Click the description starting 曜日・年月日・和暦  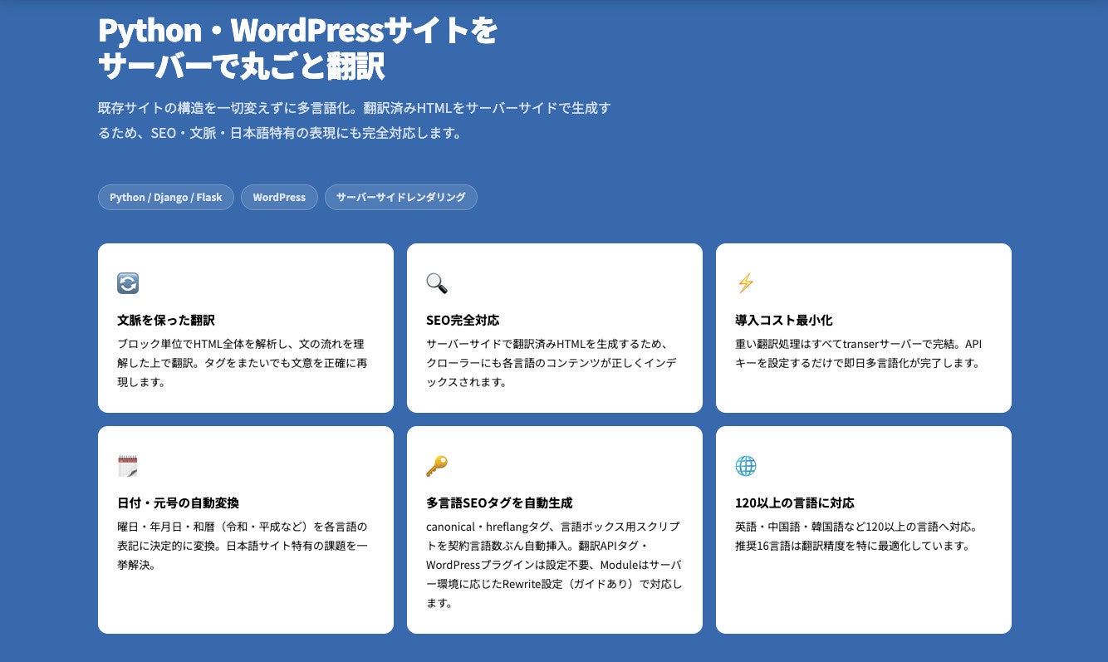243,546
